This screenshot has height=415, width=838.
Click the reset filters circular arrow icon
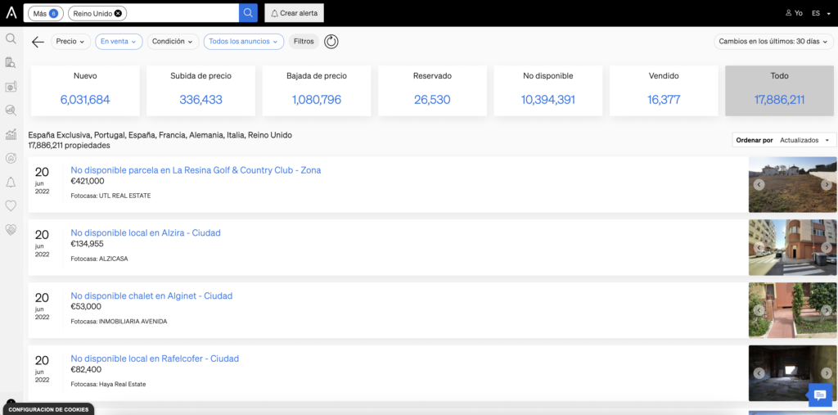click(x=331, y=42)
